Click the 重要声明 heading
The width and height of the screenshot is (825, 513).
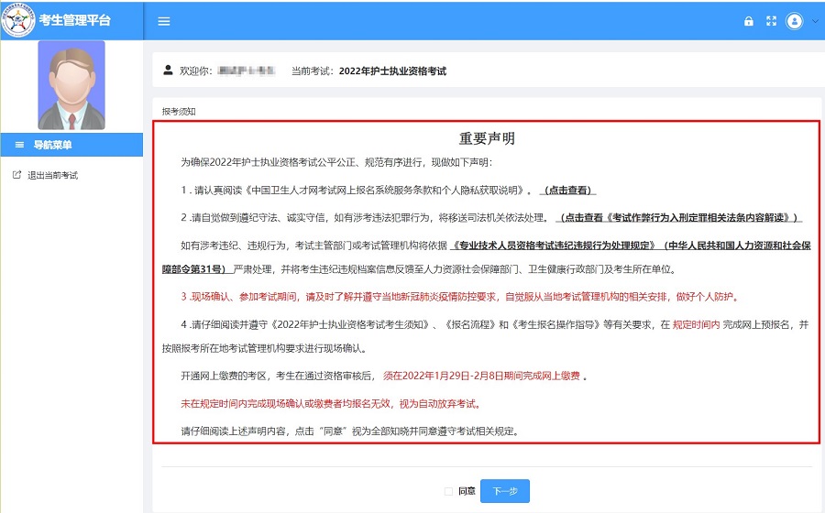[487, 138]
